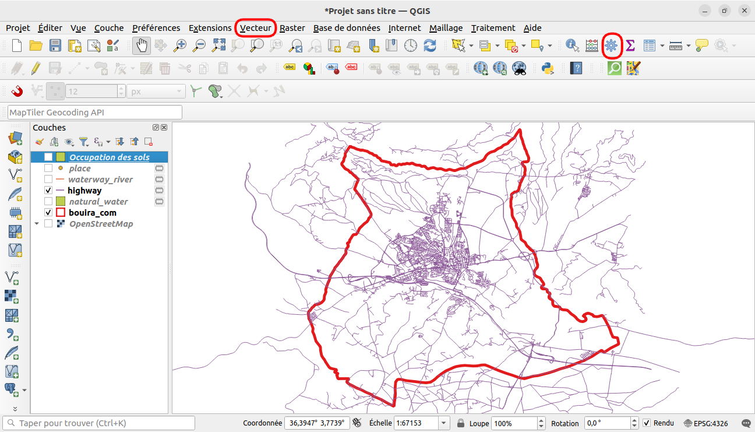Click New GeoPackage Layer in left sidebar
755x432 pixels.
tap(15, 157)
